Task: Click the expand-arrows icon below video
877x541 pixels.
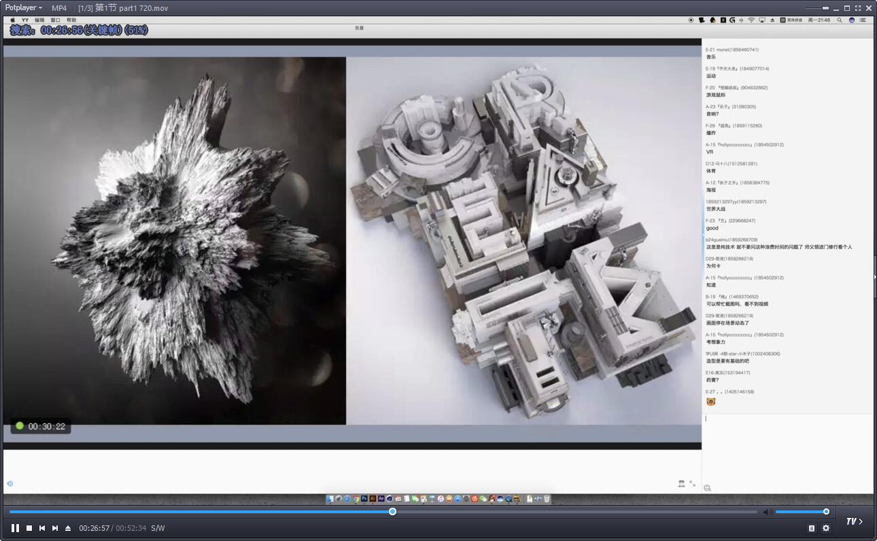Action: [x=692, y=483]
